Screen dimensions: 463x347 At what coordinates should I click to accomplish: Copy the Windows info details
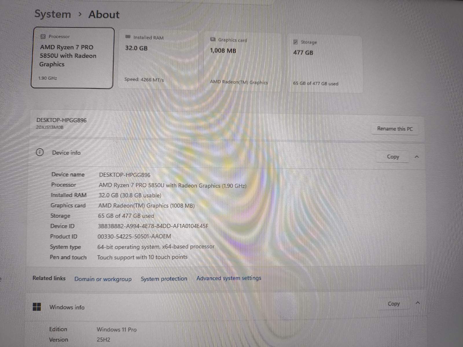tap(394, 304)
